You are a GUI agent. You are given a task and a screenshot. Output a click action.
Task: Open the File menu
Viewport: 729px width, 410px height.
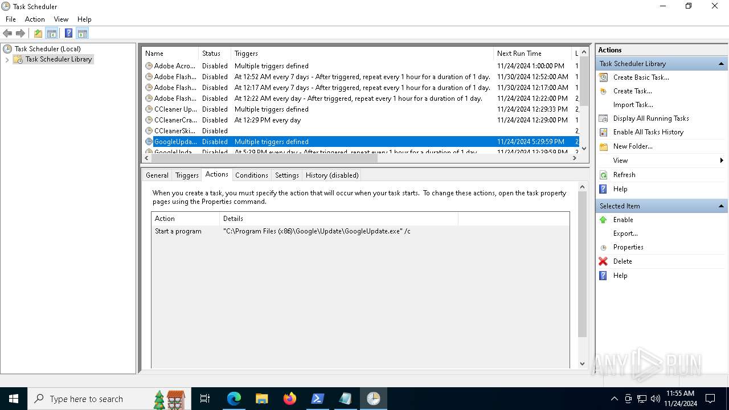pos(11,19)
